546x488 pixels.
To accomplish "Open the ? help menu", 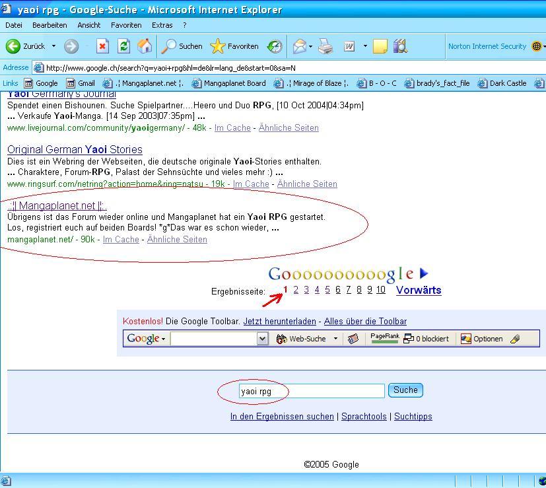I will click(x=185, y=25).
